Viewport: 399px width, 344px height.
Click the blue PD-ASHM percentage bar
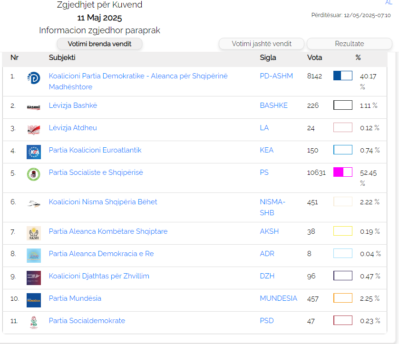[x=342, y=76]
